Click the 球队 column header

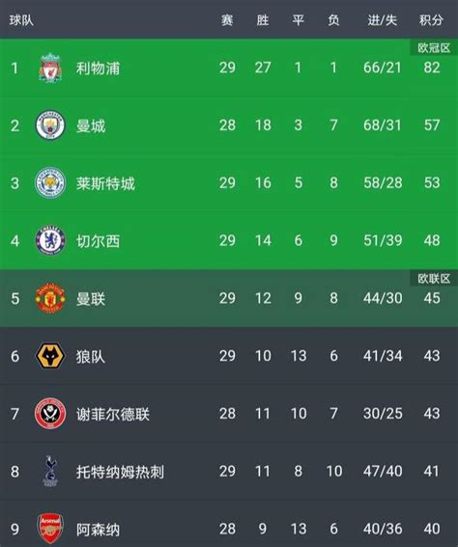coord(21,20)
